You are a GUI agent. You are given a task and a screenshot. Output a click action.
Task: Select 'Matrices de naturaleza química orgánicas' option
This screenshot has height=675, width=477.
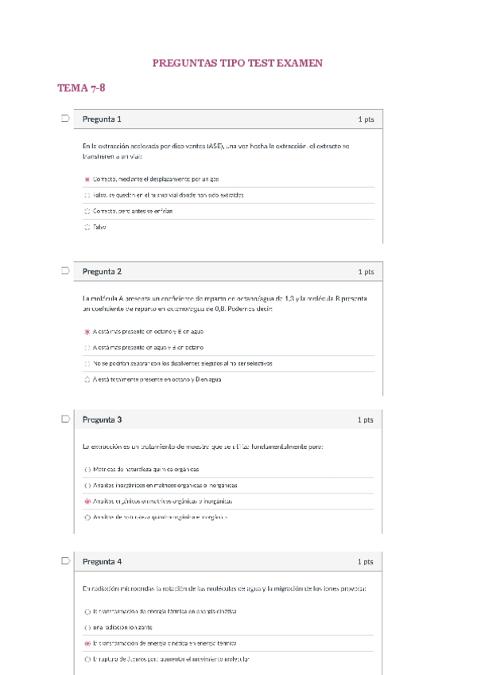click(x=87, y=469)
